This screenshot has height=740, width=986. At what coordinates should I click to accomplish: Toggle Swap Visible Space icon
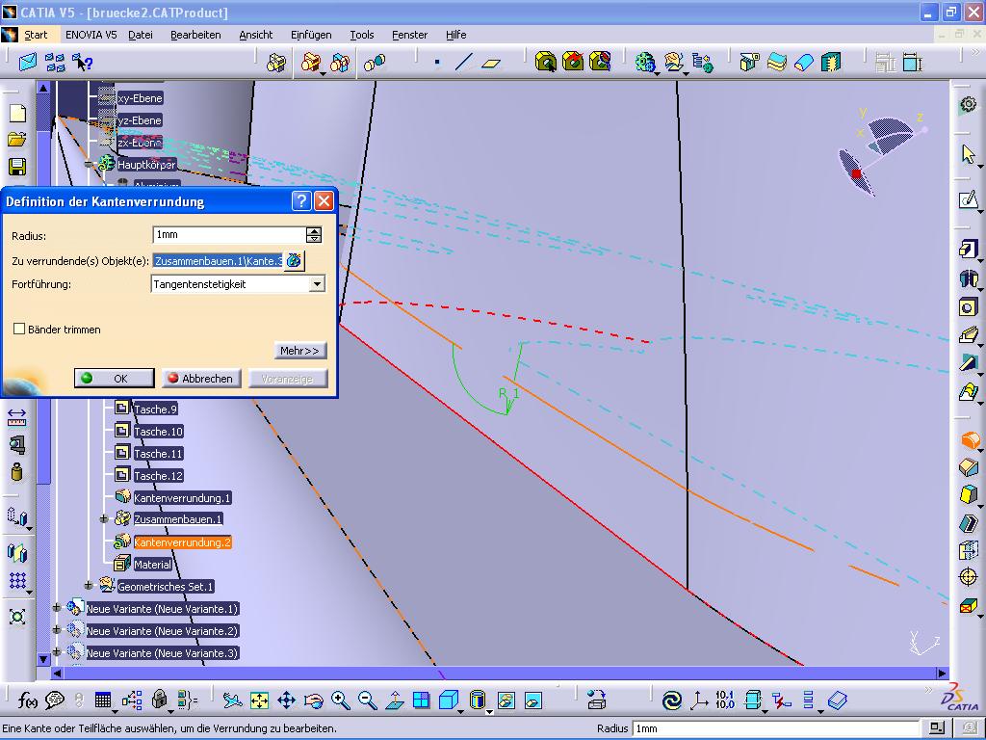(x=533, y=700)
